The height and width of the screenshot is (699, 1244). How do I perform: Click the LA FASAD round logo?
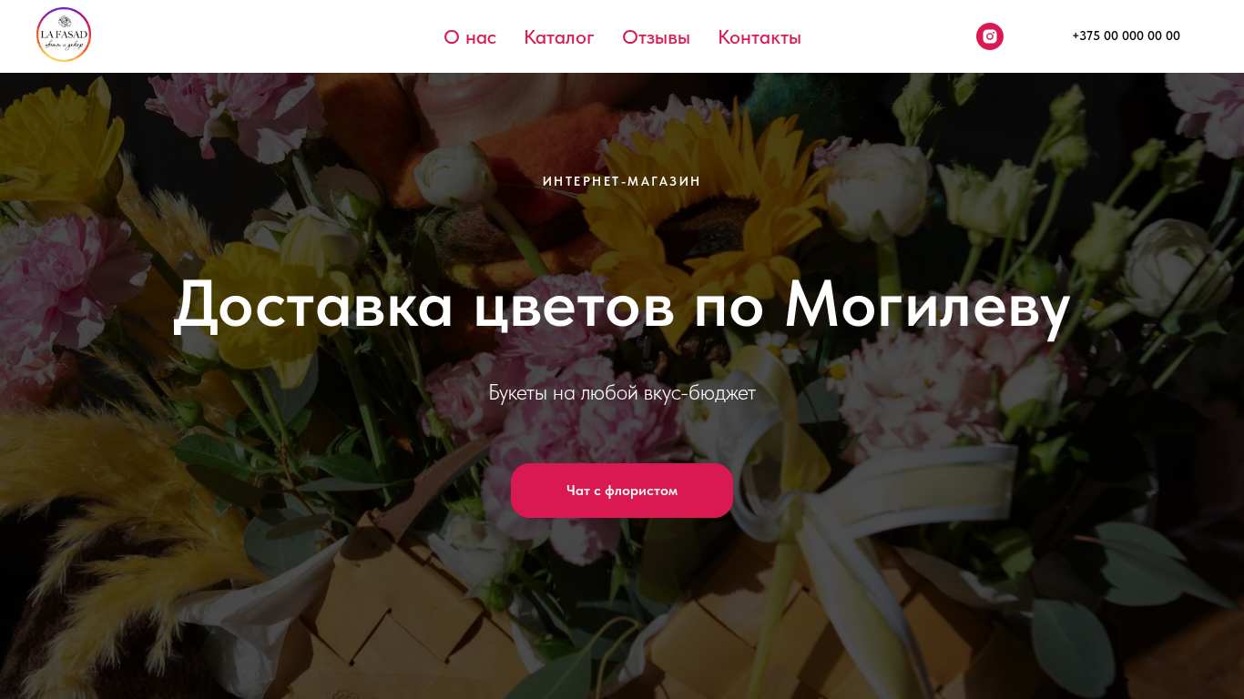click(x=64, y=35)
